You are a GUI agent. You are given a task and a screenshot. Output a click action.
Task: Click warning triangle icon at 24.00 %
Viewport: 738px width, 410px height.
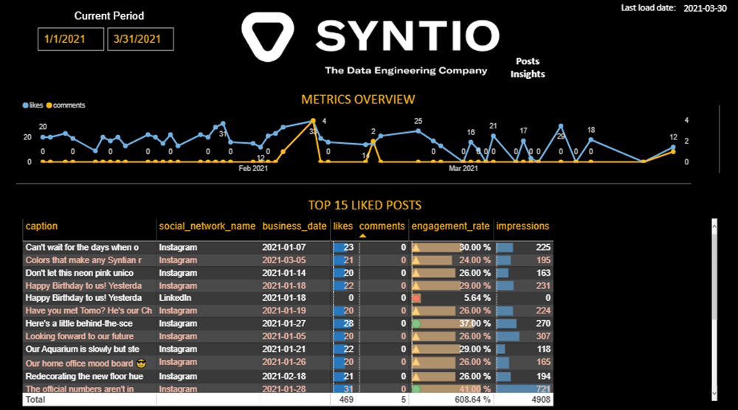(416, 260)
